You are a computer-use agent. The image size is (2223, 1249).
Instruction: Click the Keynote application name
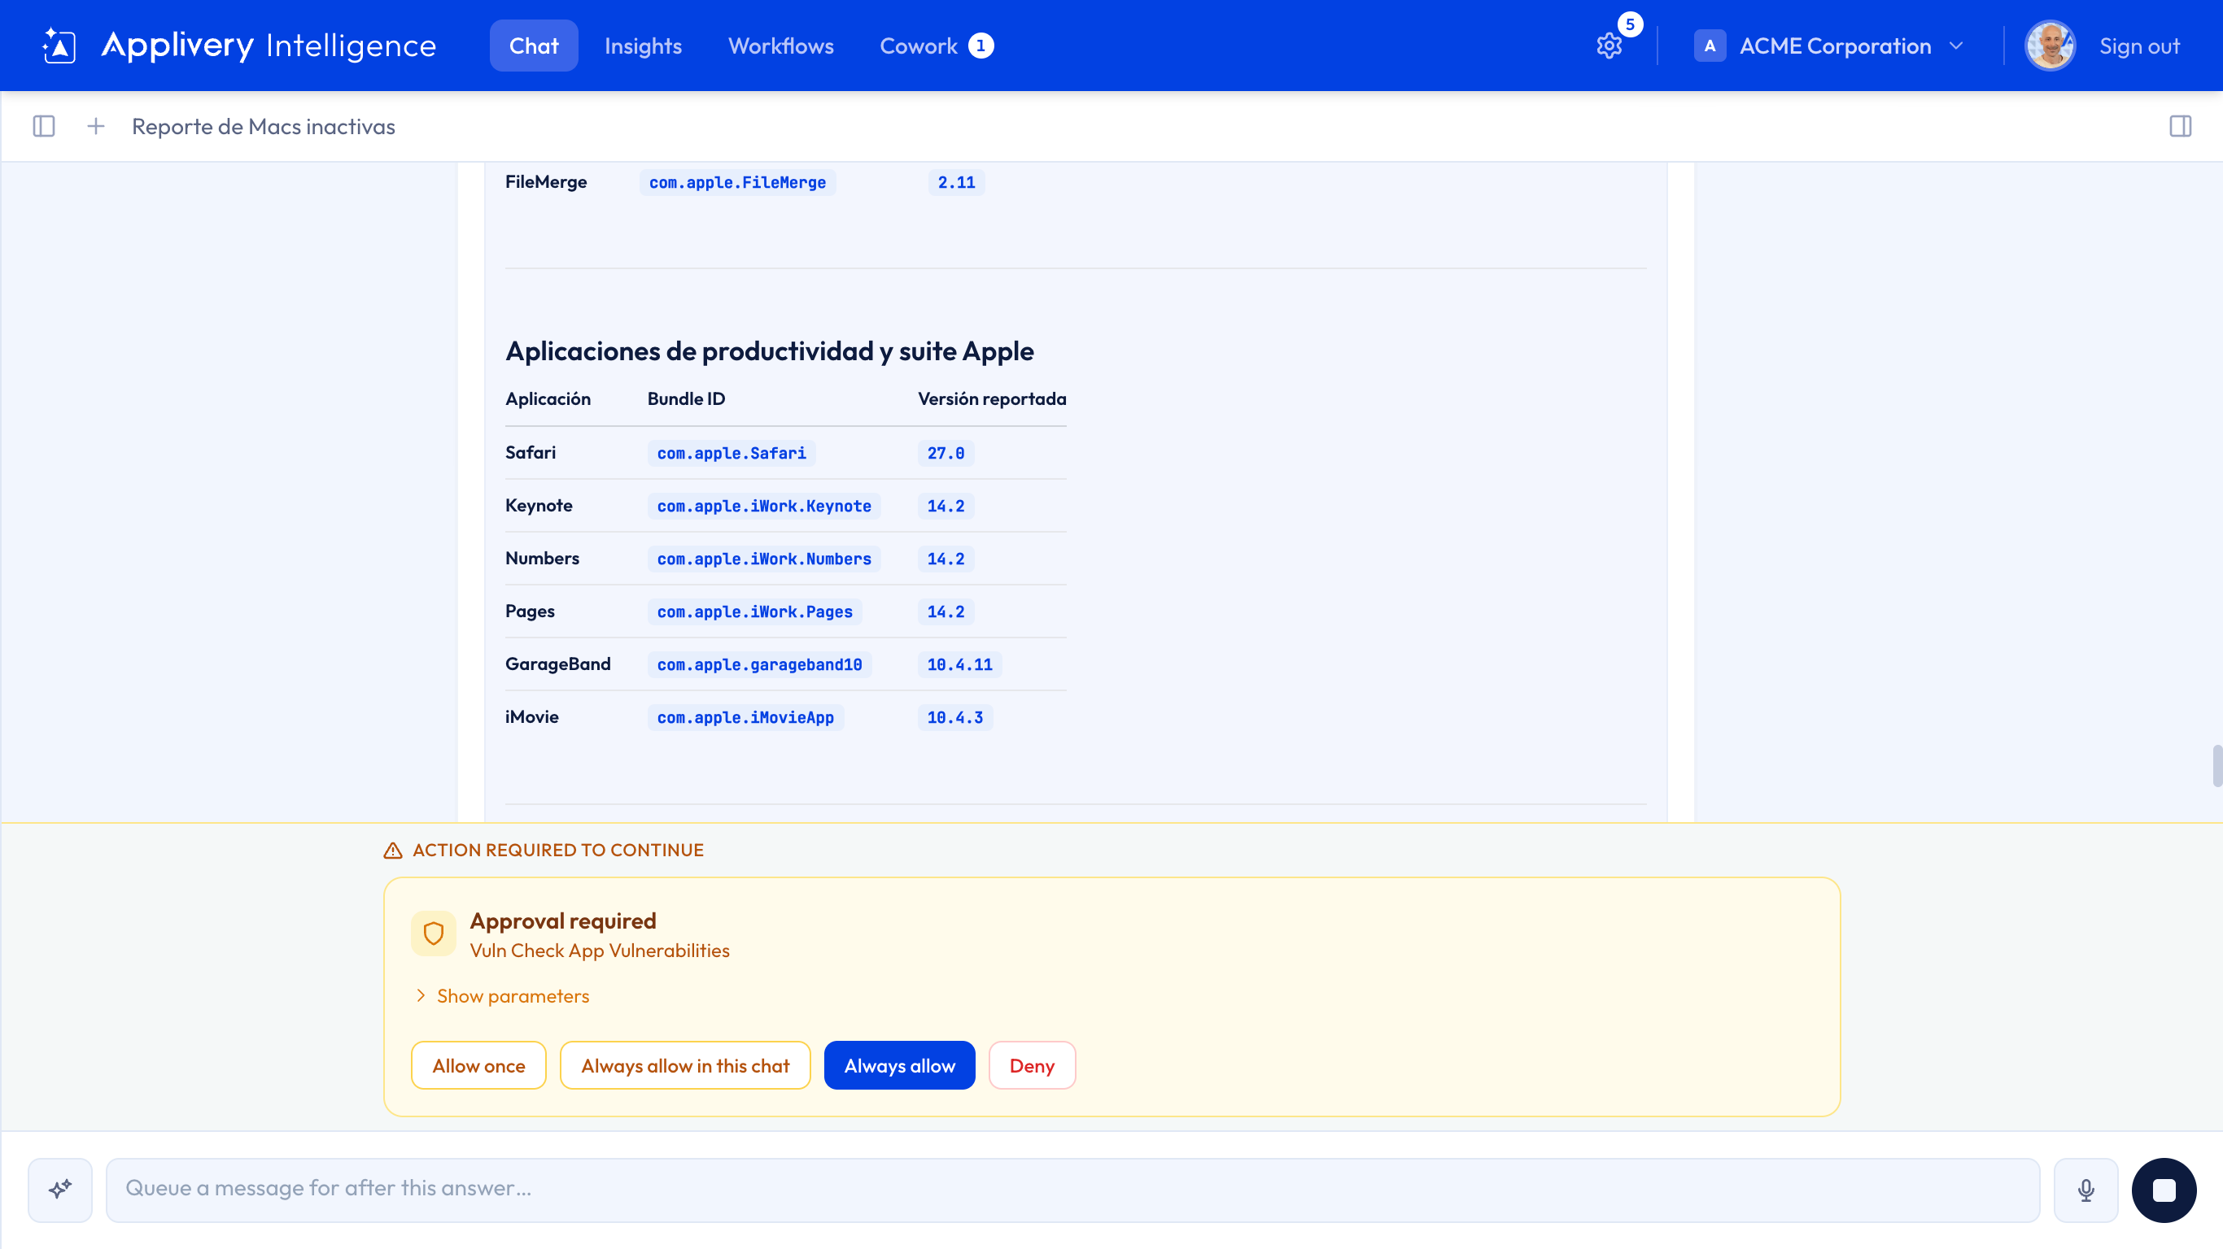click(x=539, y=506)
